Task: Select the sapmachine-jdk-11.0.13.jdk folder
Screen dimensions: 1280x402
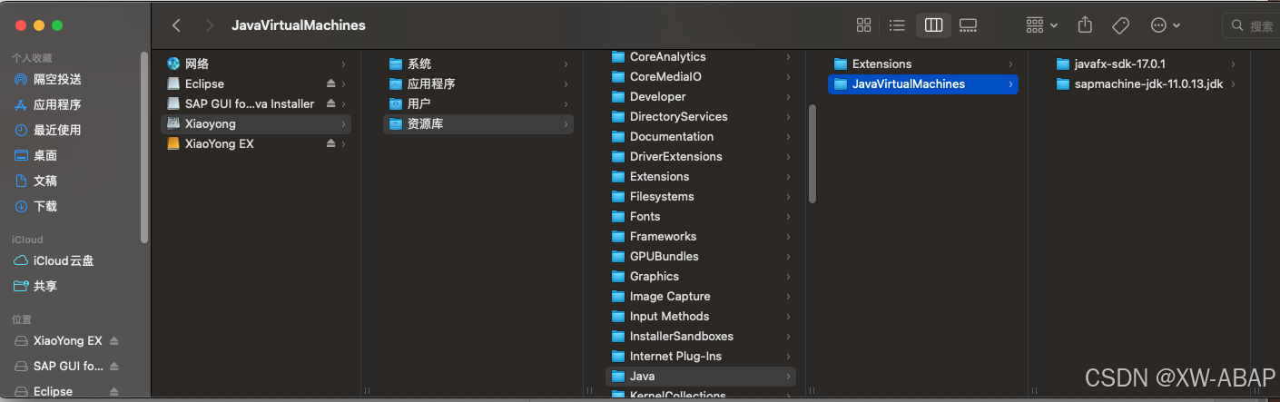Action: point(1148,83)
